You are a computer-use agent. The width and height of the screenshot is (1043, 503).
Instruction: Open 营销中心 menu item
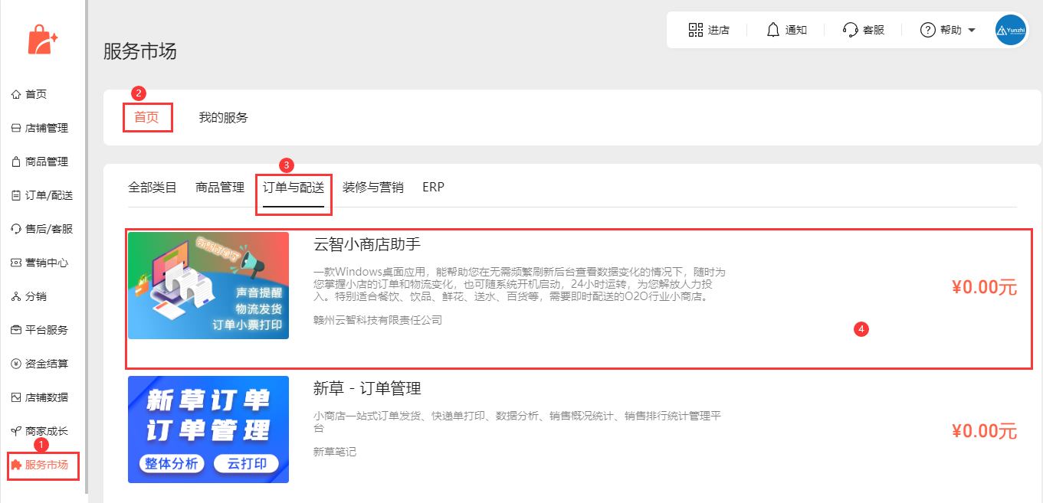point(47,263)
